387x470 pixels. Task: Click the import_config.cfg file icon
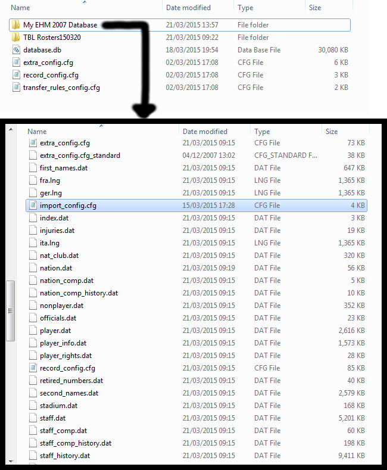tap(33, 206)
